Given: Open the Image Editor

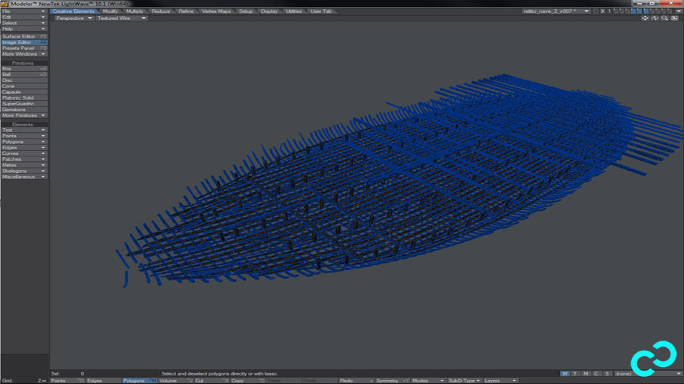Looking at the screenshot, I should 24,42.
